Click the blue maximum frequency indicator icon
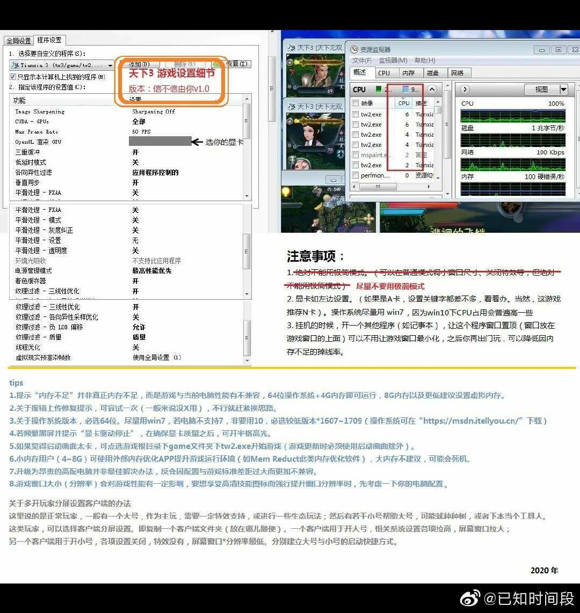This screenshot has width=580, height=613. pyautogui.click(x=406, y=89)
